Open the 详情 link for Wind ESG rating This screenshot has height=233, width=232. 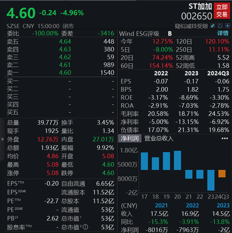click(223, 33)
